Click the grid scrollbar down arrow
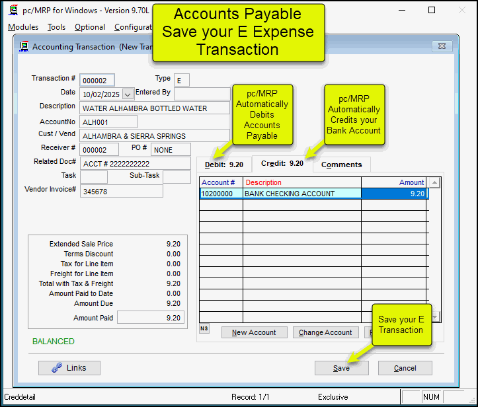 (434, 318)
